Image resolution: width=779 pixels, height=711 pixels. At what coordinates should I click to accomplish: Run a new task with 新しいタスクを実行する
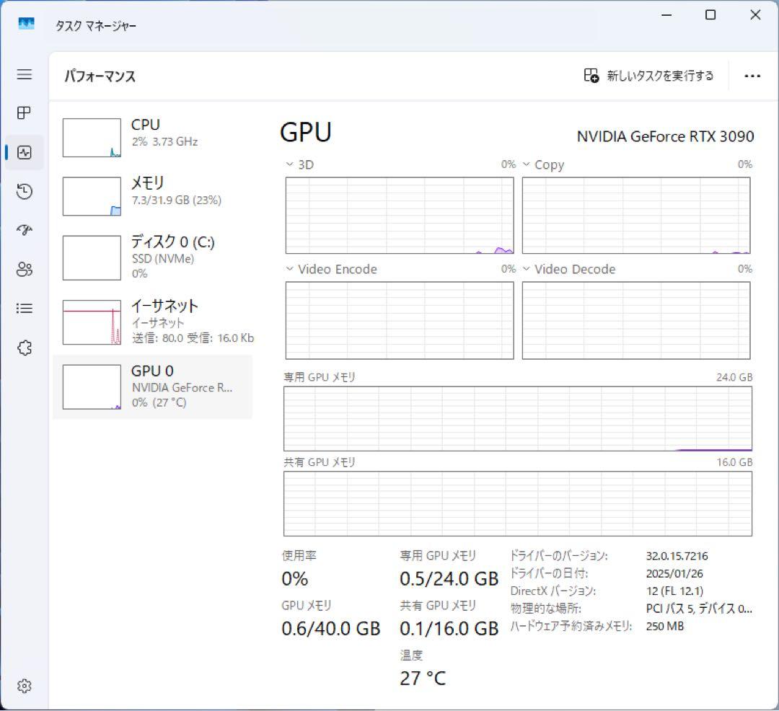649,76
